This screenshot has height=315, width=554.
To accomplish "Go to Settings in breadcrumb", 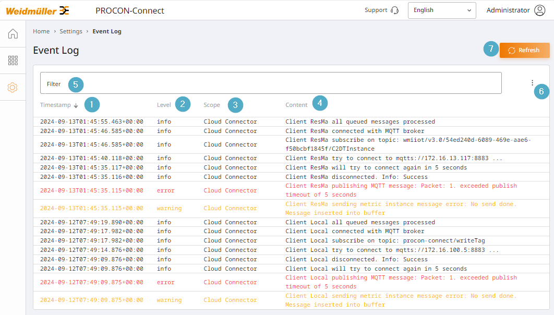I will click(x=70, y=31).
